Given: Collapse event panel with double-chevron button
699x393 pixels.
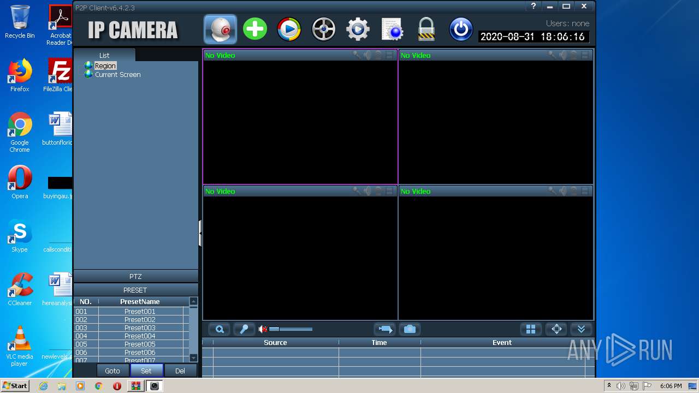Looking at the screenshot, I should coord(581,329).
